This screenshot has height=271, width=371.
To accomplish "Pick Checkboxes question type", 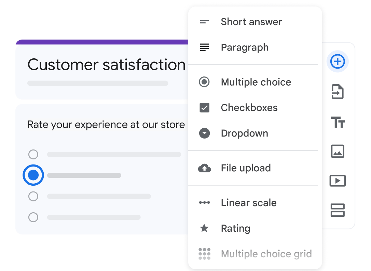I will 249,108.
